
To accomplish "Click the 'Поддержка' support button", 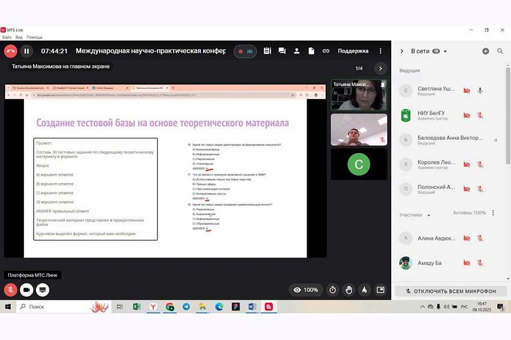I will 353,51.
